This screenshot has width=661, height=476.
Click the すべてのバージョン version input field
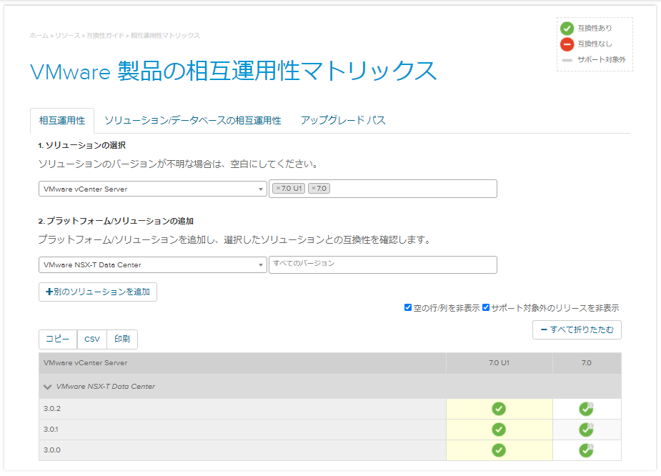tap(383, 264)
